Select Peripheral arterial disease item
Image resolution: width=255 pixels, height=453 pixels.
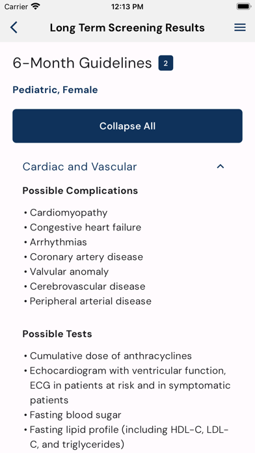90,301
